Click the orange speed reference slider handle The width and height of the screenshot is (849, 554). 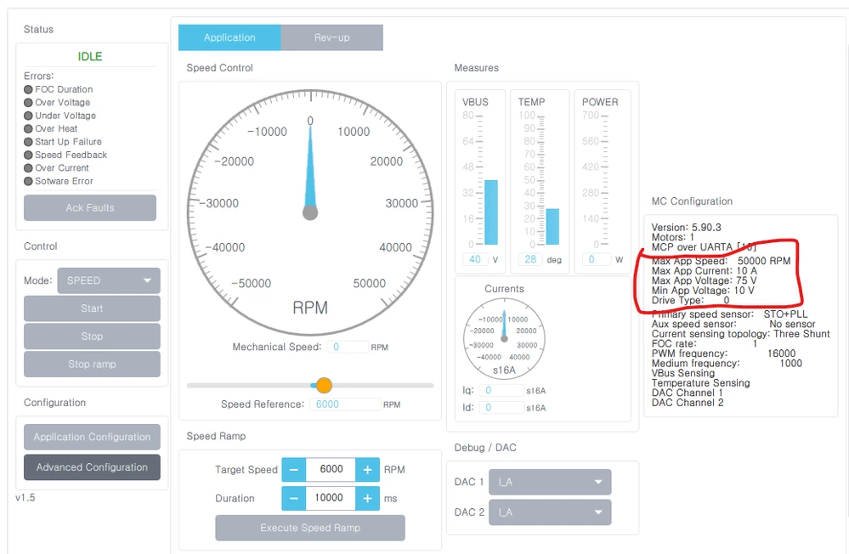tap(324, 386)
